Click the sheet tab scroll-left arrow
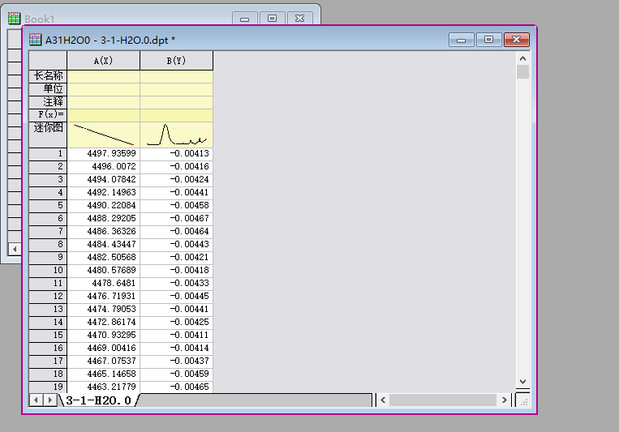Screen dimensions: 619x432 [37, 400]
